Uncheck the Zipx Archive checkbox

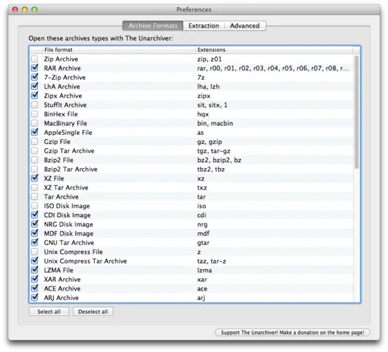coord(35,95)
